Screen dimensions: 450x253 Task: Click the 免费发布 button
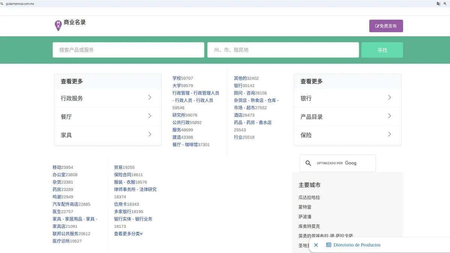[x=386, y=26]
